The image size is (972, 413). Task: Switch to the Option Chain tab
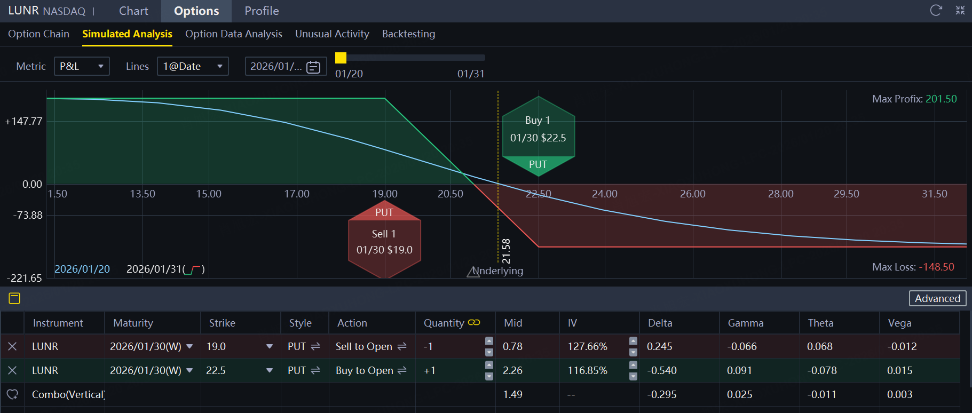[38, 34]
